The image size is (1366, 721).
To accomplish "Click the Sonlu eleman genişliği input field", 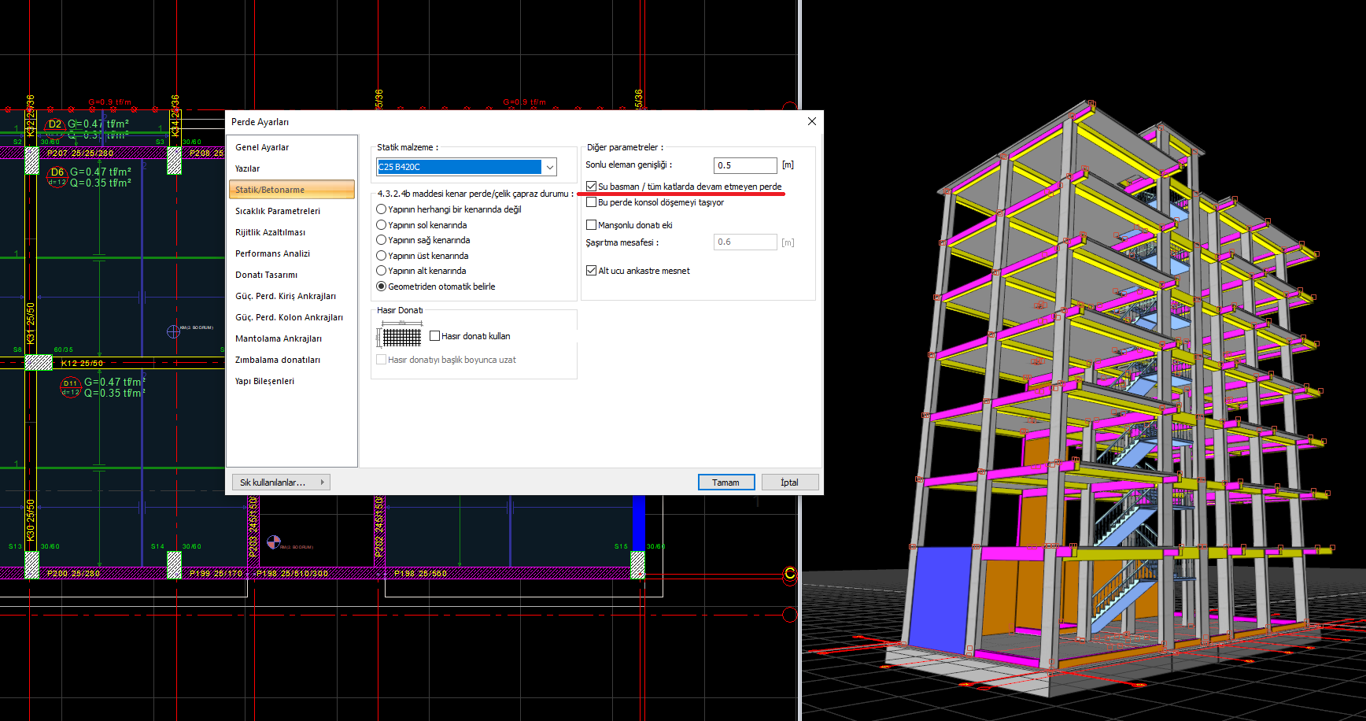I will point(745,165).
